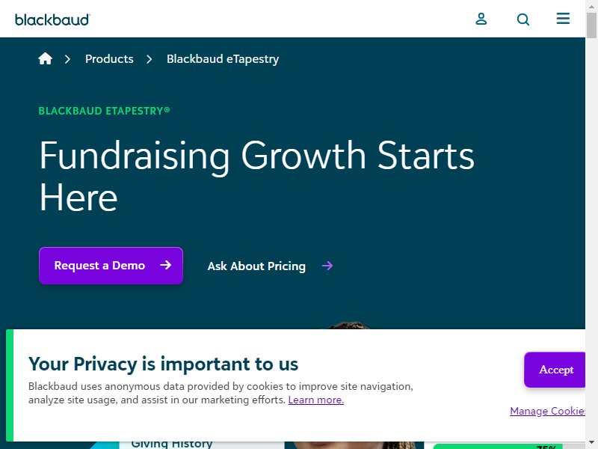Click scrollbar up arrow

click(x=591, y=6)
